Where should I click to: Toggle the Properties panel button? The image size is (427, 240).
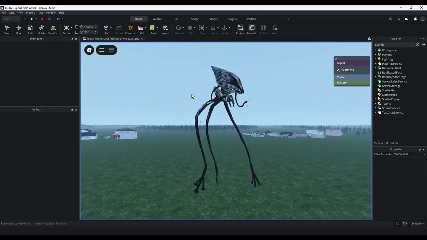252,29
